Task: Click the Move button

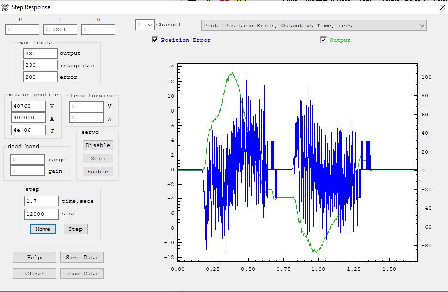Action: tap(43, 229)
